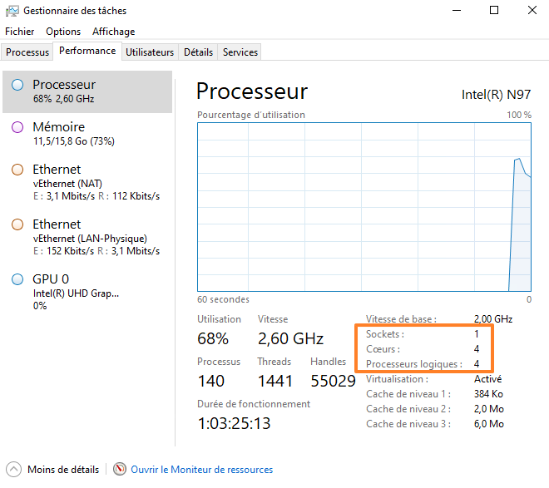Open the Ouvrir le Moniteur de ressources link

201,470
